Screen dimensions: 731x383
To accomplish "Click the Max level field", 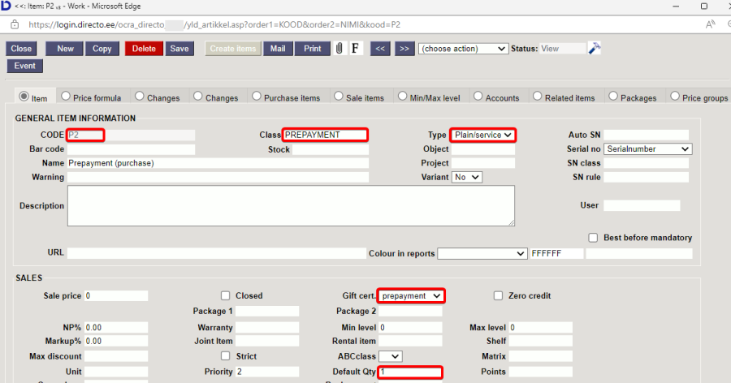I will pyautogui.click(x=540, y=328).
